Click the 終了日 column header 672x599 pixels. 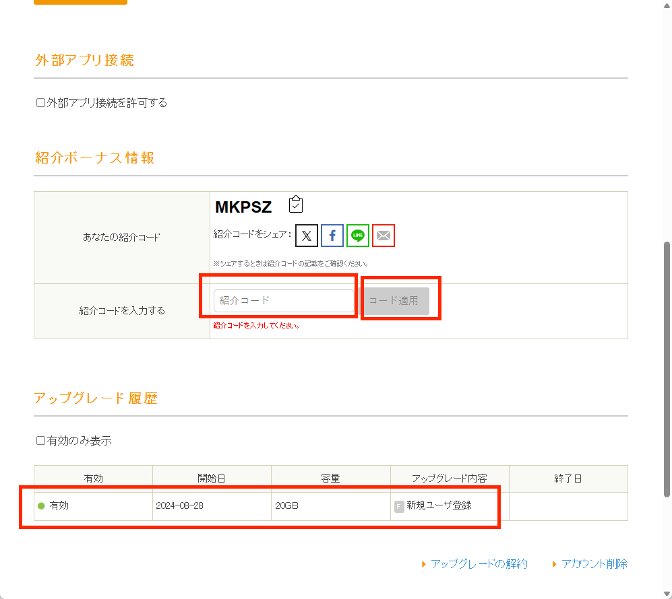(569, 479)
